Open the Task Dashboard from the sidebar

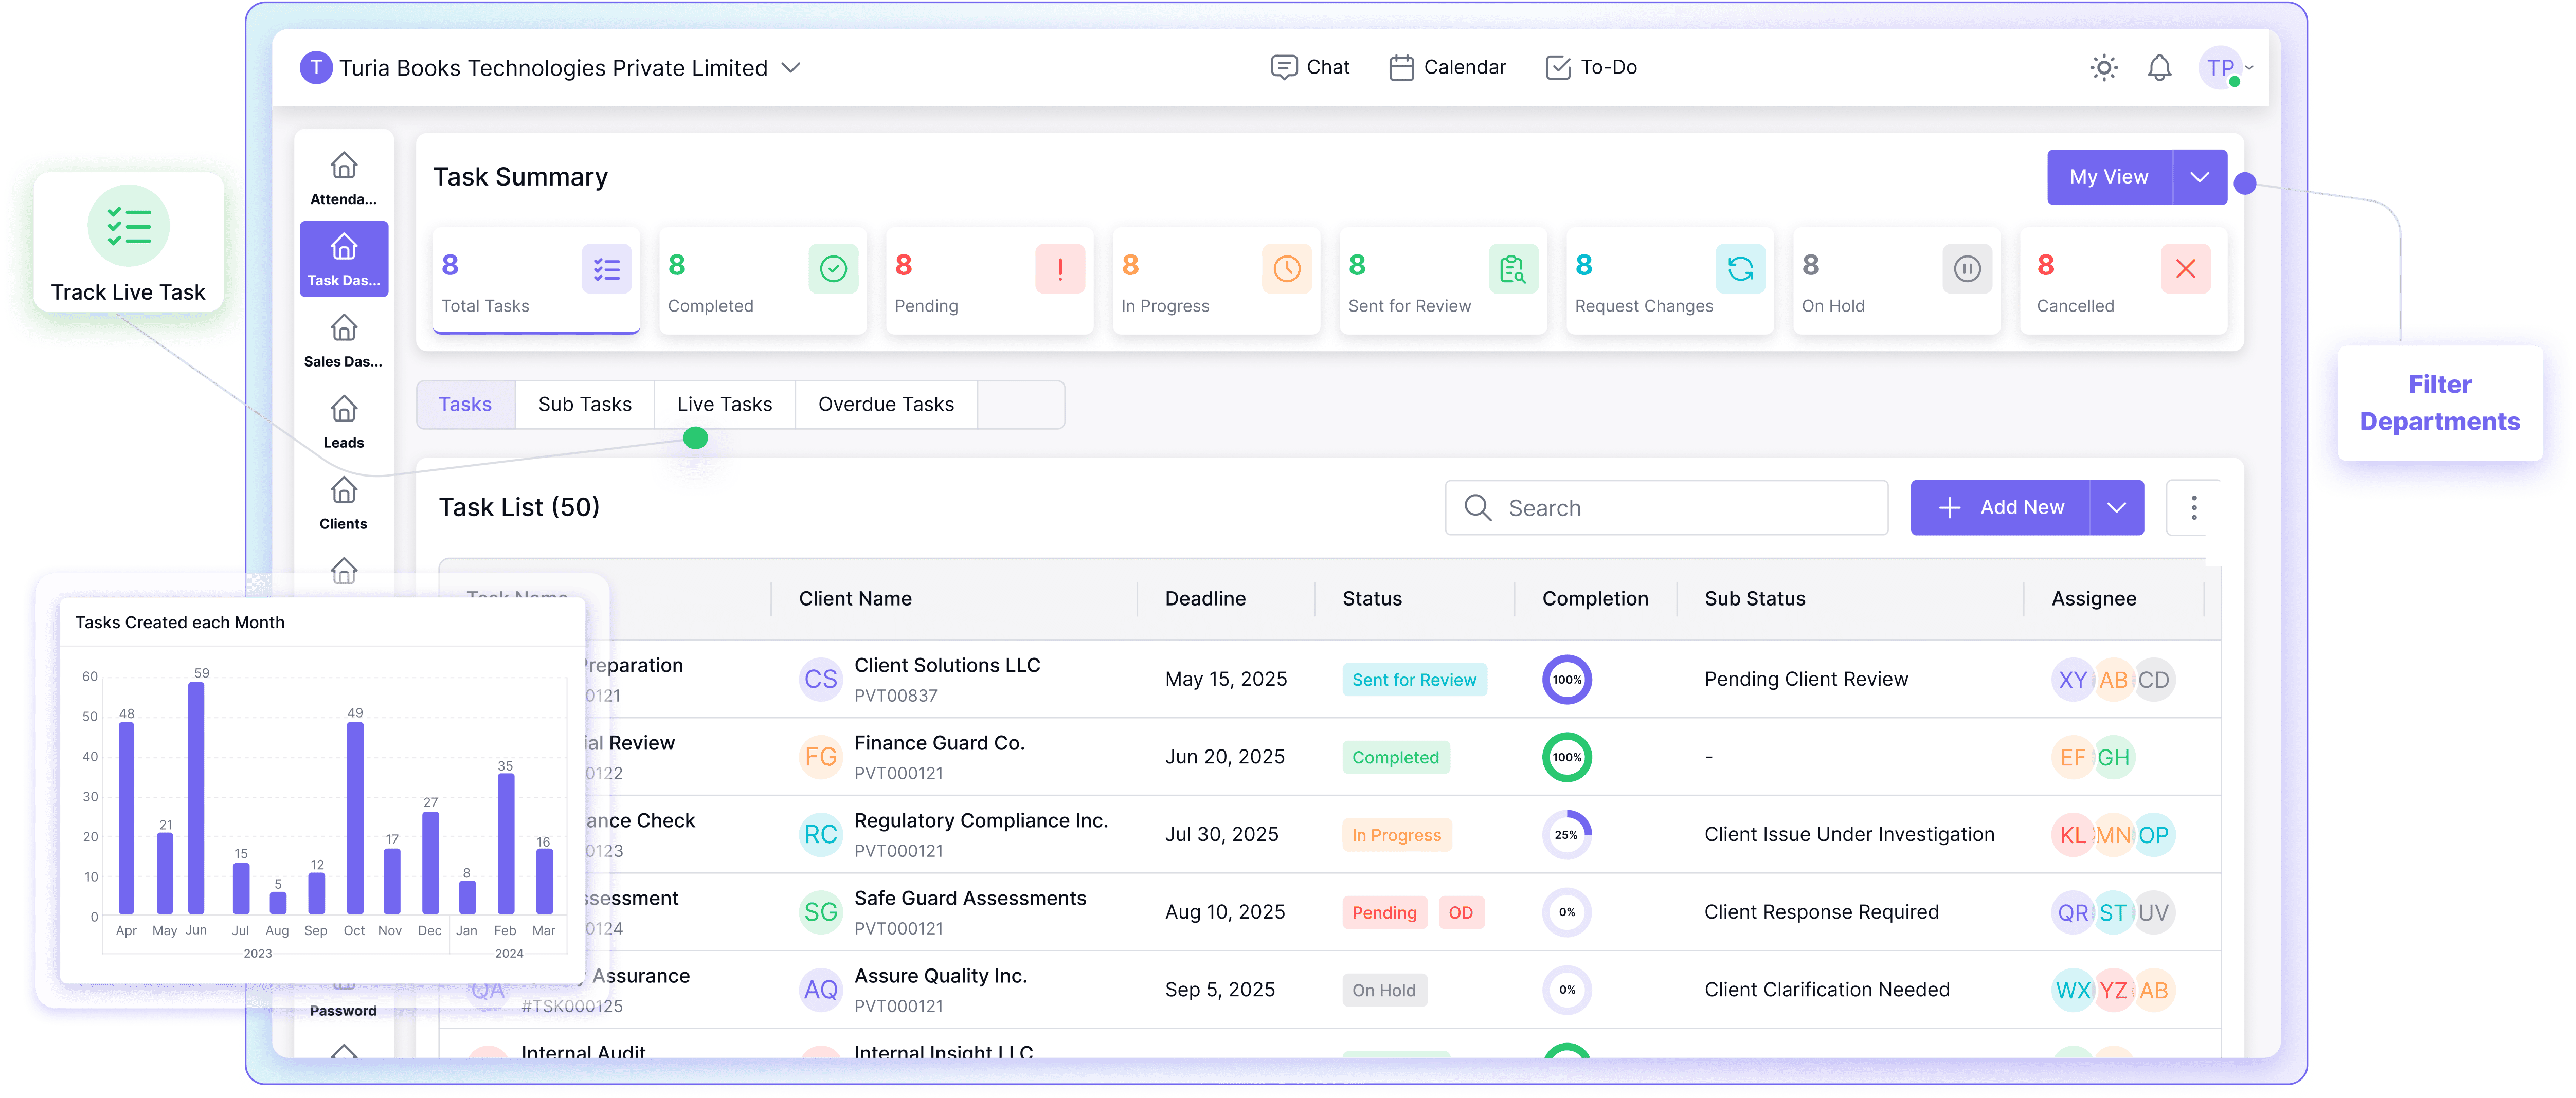[x=343, y=258]
